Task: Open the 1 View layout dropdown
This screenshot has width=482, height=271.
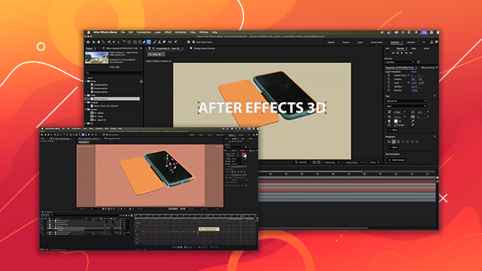Action: click(x=374, y=163)
